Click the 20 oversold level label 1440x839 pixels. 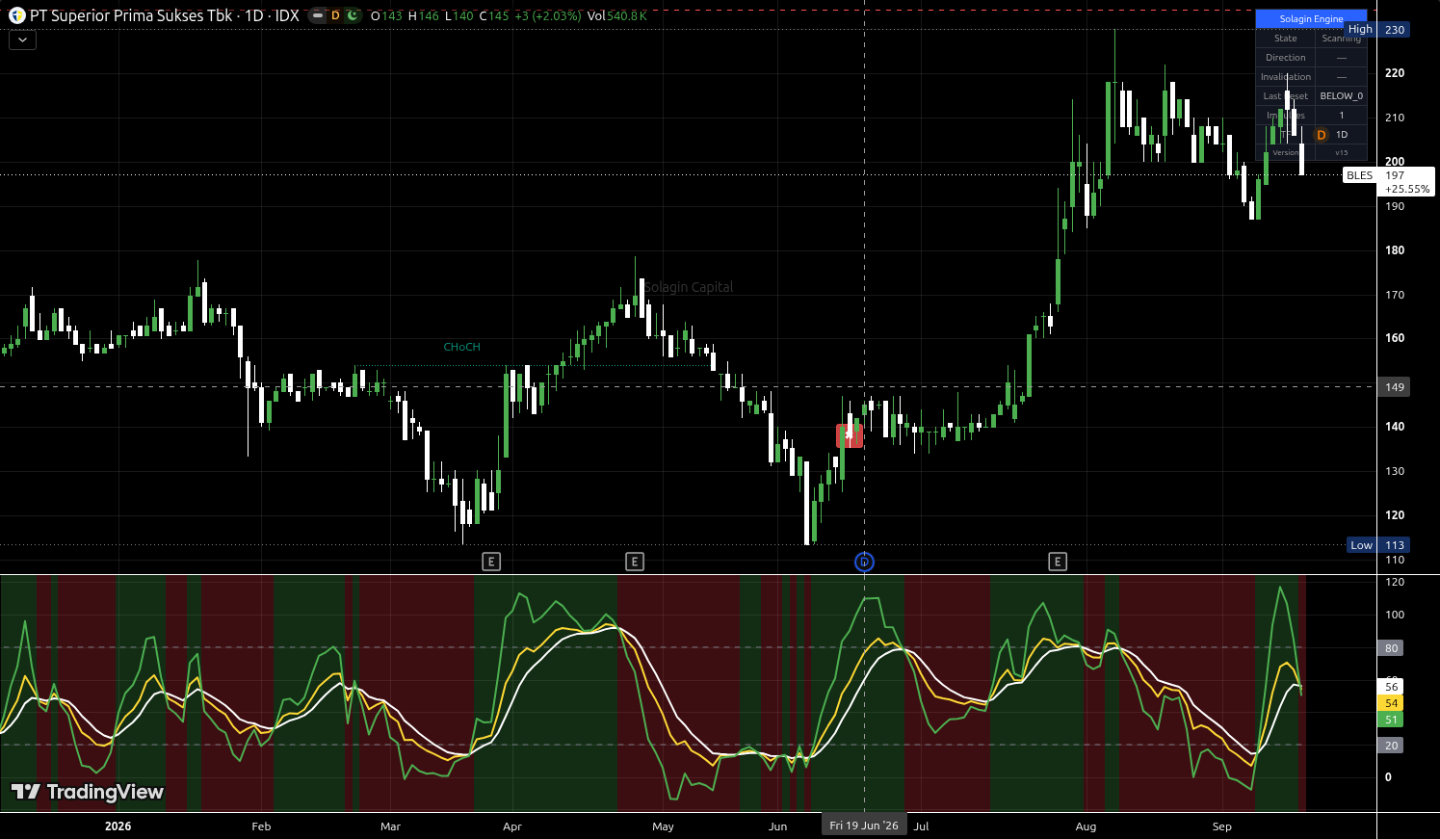1391,746
